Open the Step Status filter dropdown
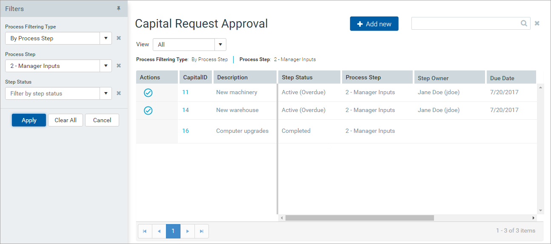Viewport: 551px width, 244px height. pyautogui.click(x=106, y=93)
